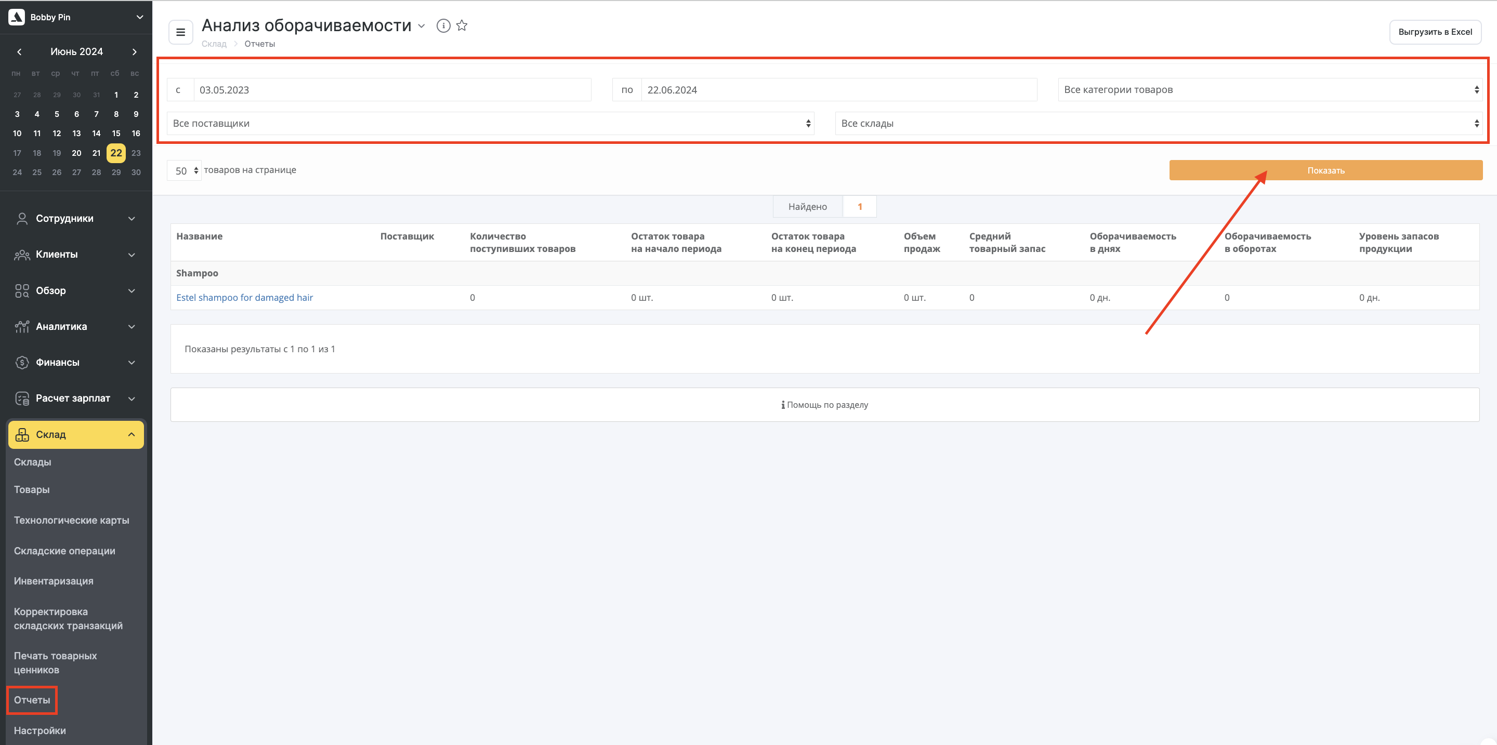Open the Товары submenu item

tap(32, 489)
